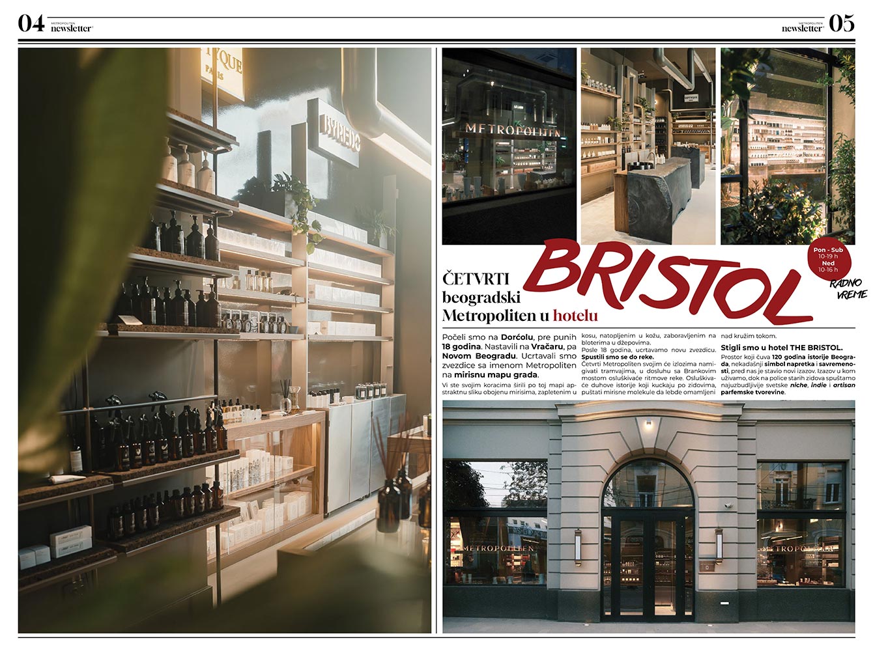This screenshot has height=651, width=873.
Task: Click the page number 05
Action: pyautogui.click(x=842, y=24)
